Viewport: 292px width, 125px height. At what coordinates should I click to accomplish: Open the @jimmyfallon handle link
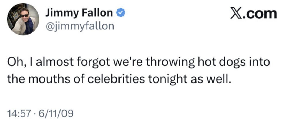point(79,26)
